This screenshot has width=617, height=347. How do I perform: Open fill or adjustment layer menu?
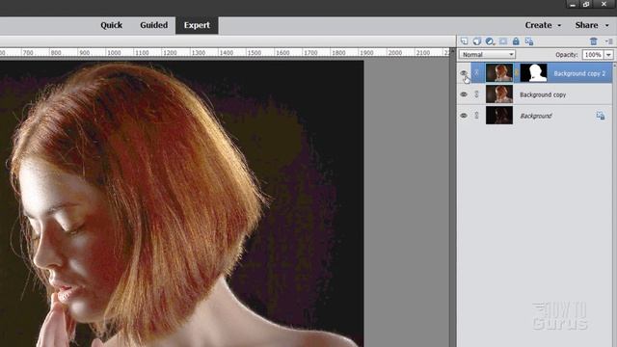click(490, 41)
